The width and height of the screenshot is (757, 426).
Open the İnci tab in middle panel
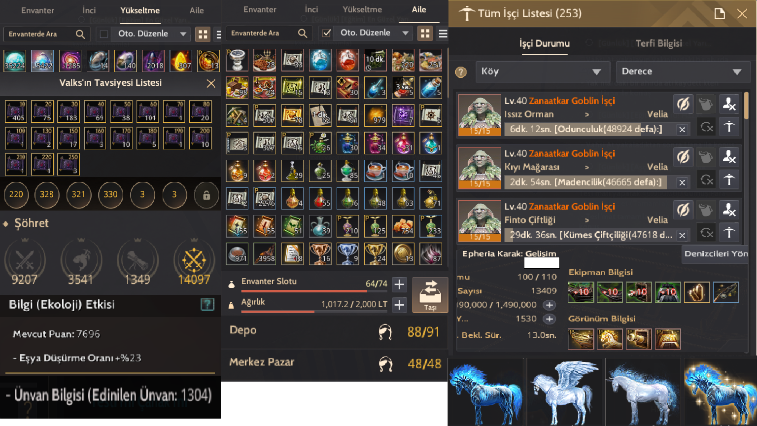click(x=311, y=9)
